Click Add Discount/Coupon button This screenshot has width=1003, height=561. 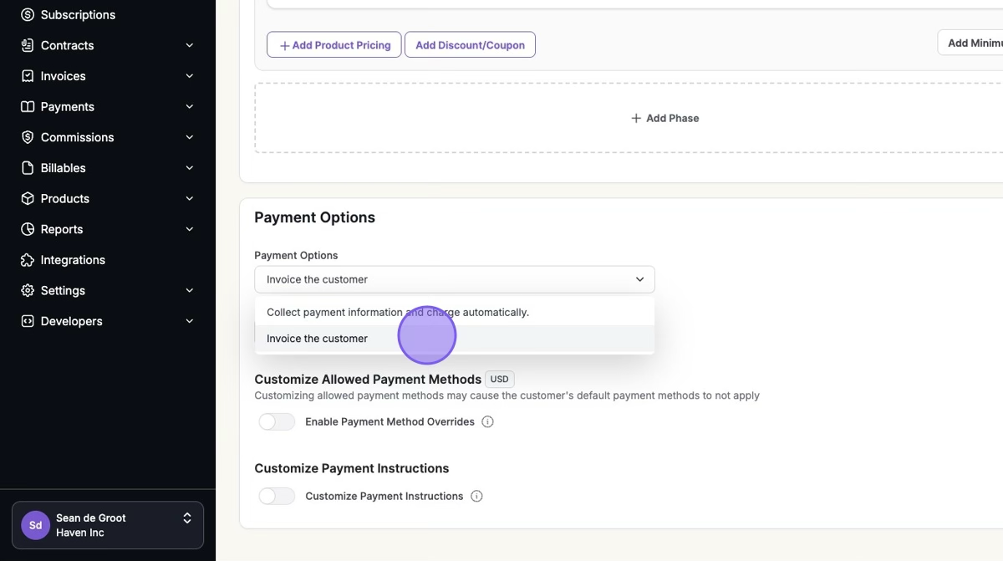click(x=470, y=45)
